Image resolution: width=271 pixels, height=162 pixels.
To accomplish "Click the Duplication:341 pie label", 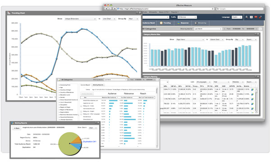I will click(90, 141).
